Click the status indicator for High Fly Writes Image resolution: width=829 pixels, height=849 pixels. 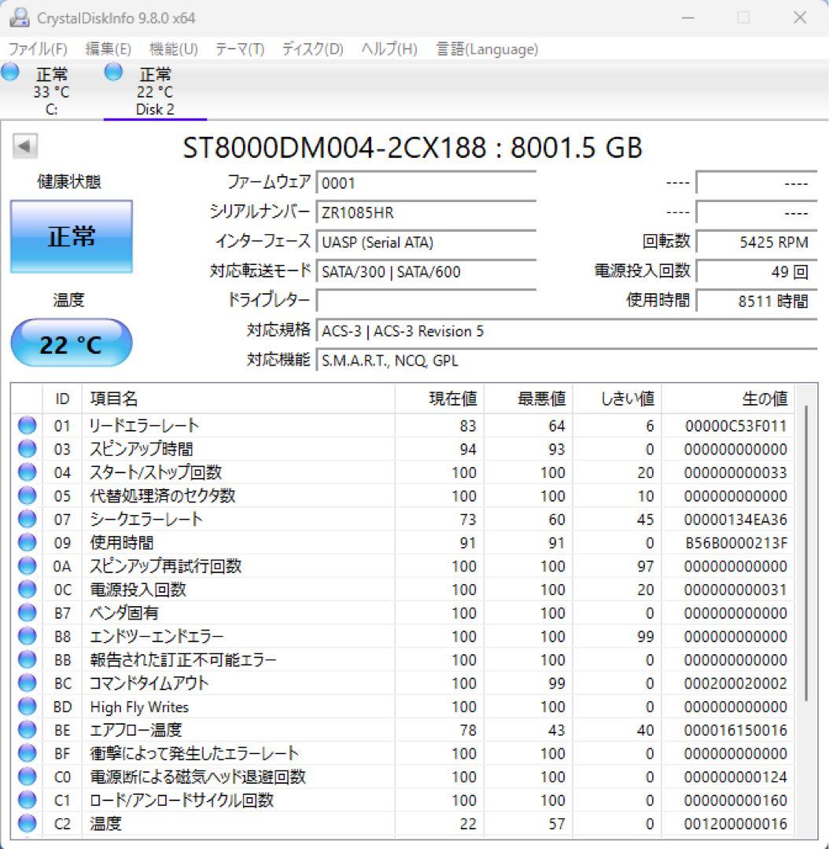pyautogui.click(x=27, y=707)
